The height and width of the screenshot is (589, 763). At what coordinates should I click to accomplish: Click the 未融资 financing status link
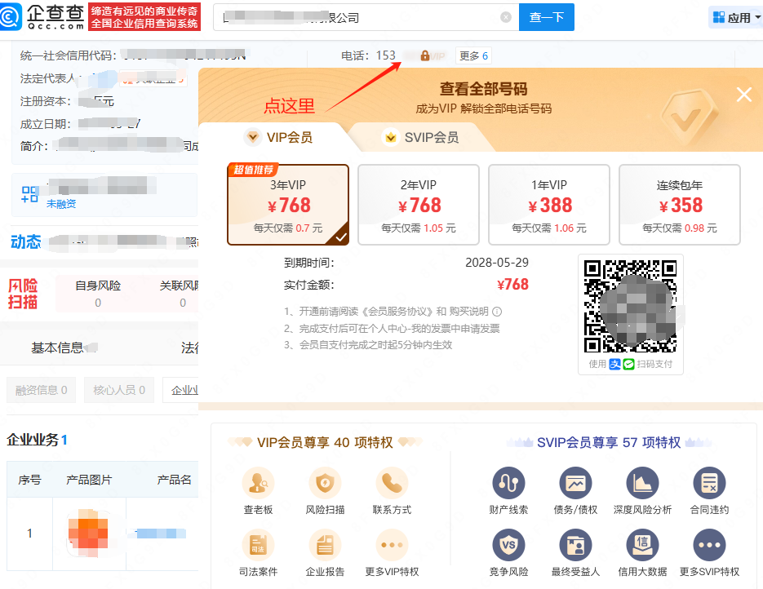[61, 204]
